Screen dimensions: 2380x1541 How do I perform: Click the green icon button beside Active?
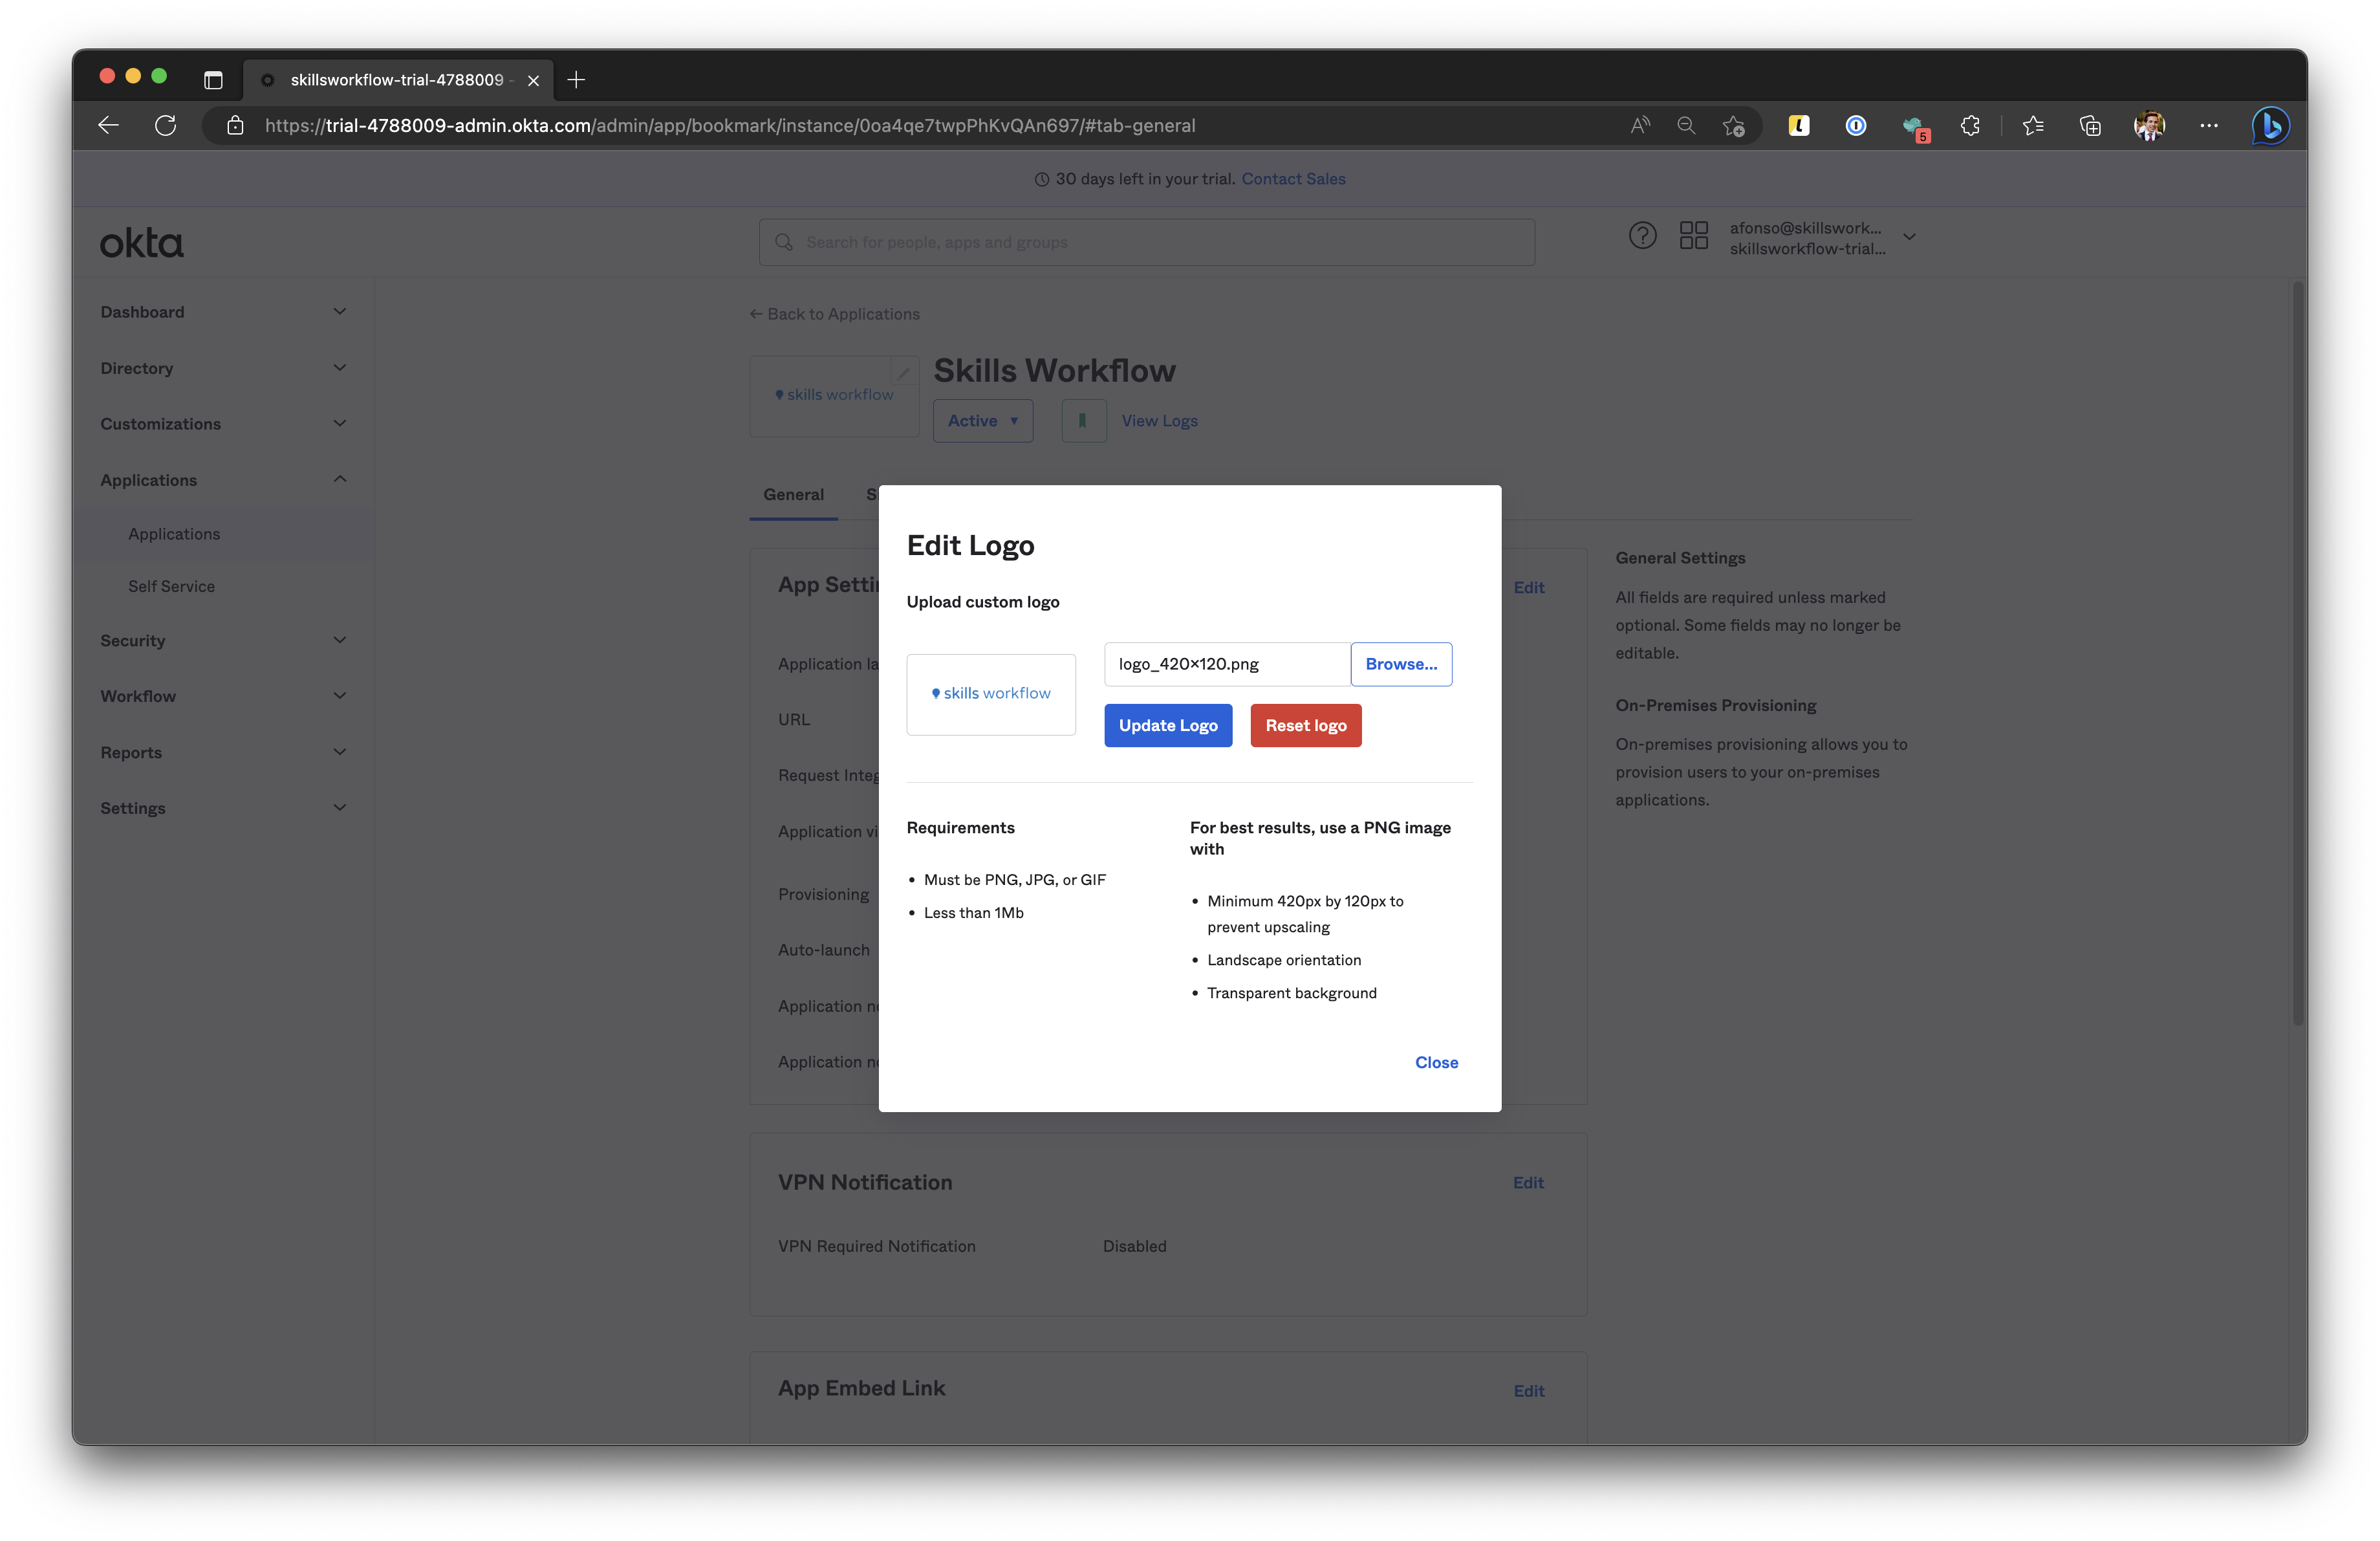click(1083, 421)
